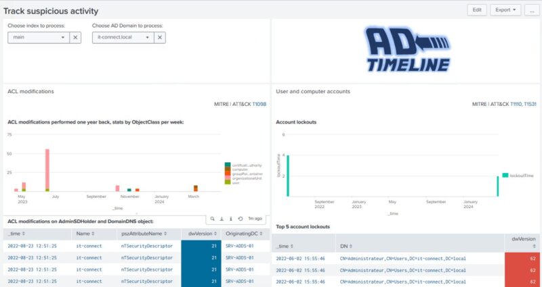Open search for the ACL chart panel

pyautogui.click(x=212, y=219)
